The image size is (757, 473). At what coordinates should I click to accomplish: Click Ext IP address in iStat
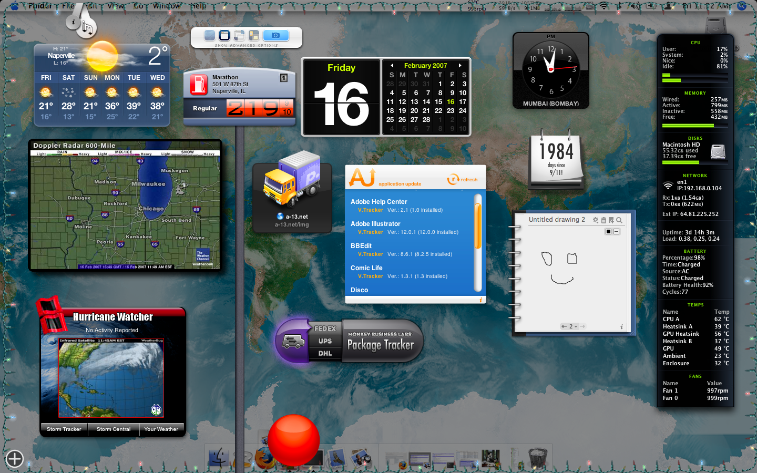tap(690, 214)
